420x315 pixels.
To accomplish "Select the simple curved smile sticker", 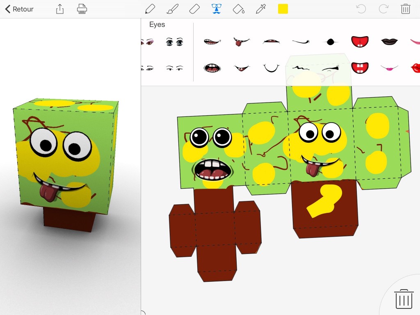I will pyautogui.click(x=271, y=68).
